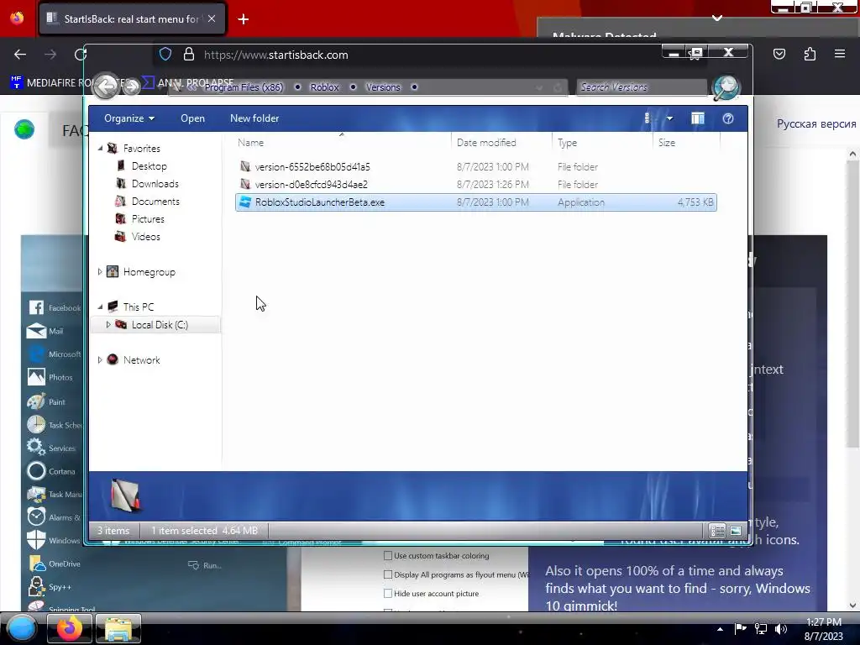The width and height of the screenshot is (860, 645).
Task: Open Downloads in navigation pane
Action: coord(155,184)
